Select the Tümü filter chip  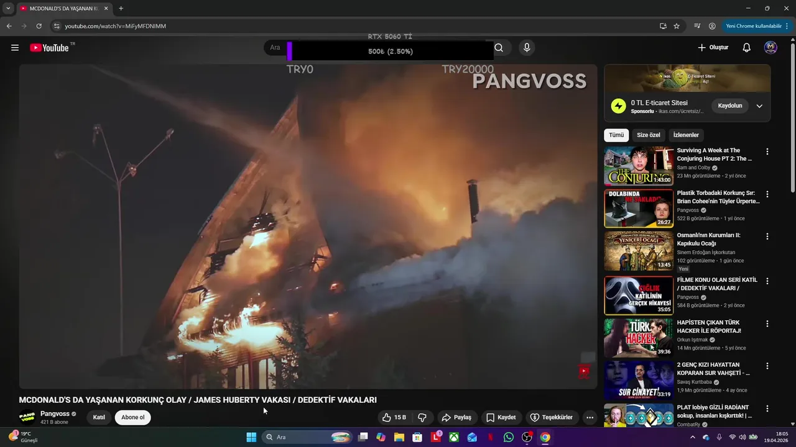click(x=616, y=135)
